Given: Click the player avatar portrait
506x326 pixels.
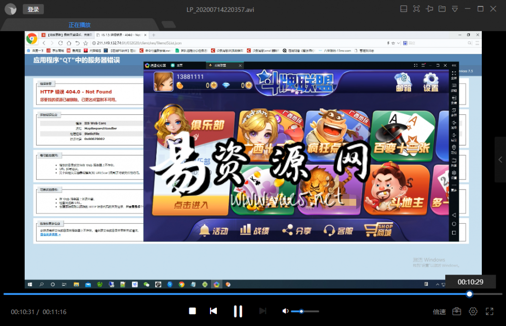Looking at the screenshot, I should pos(164,82).
